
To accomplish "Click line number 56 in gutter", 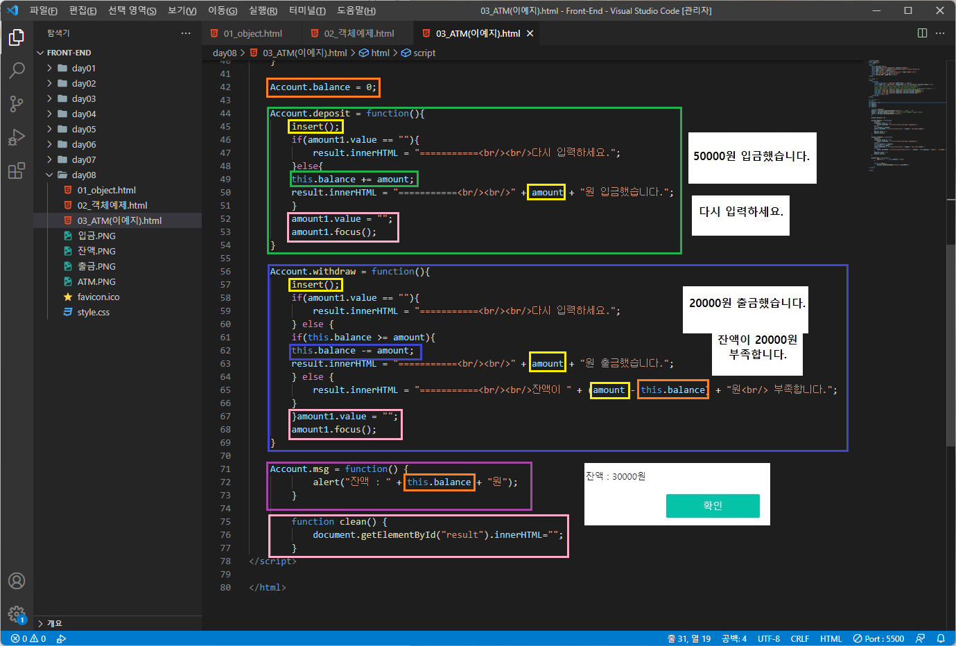I will 225,272.
